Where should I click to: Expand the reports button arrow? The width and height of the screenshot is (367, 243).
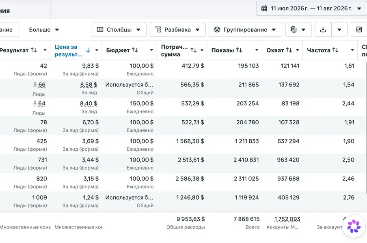303,30
